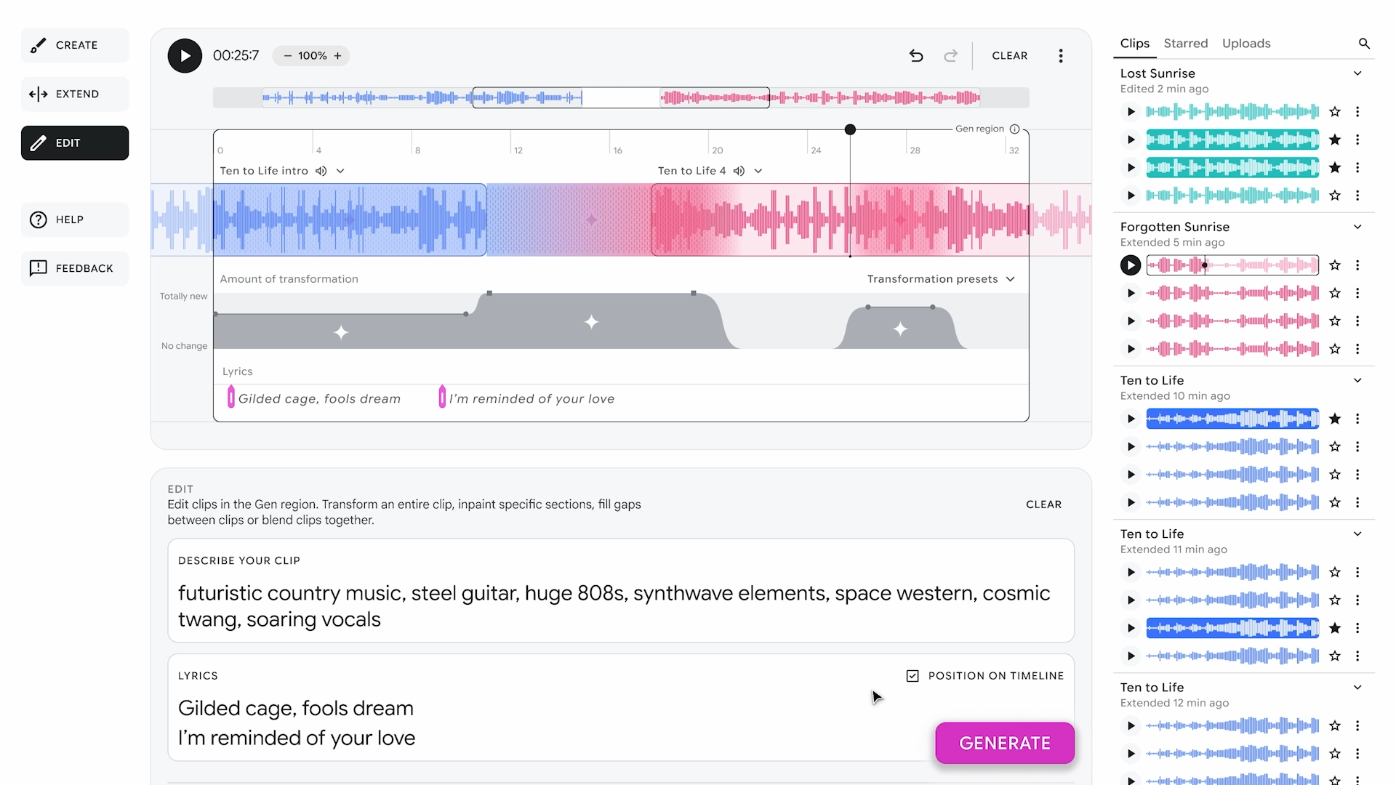Uncheck Position on Timeline checkbox
Image resolution: width=1396 pixels, height=785 pixels.
pyautogui.click(x=912, y=676)
